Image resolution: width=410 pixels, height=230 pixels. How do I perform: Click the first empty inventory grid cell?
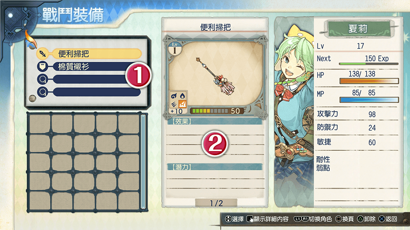(x=40, y=124)
